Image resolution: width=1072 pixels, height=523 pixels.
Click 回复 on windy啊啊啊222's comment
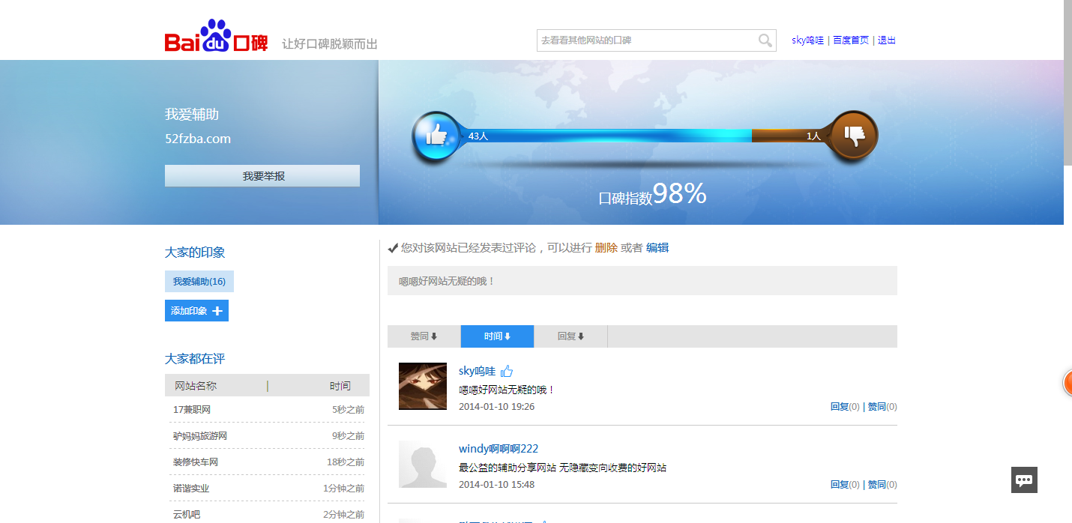click(x=840, y=485)
